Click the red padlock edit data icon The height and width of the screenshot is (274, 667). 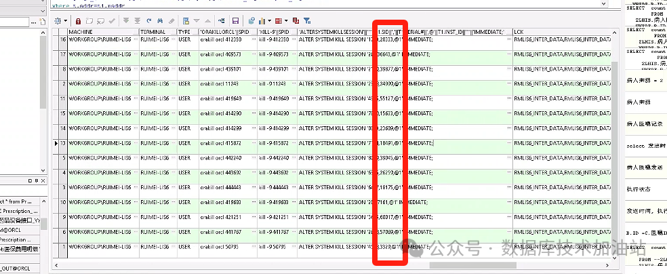pos(78,20)
